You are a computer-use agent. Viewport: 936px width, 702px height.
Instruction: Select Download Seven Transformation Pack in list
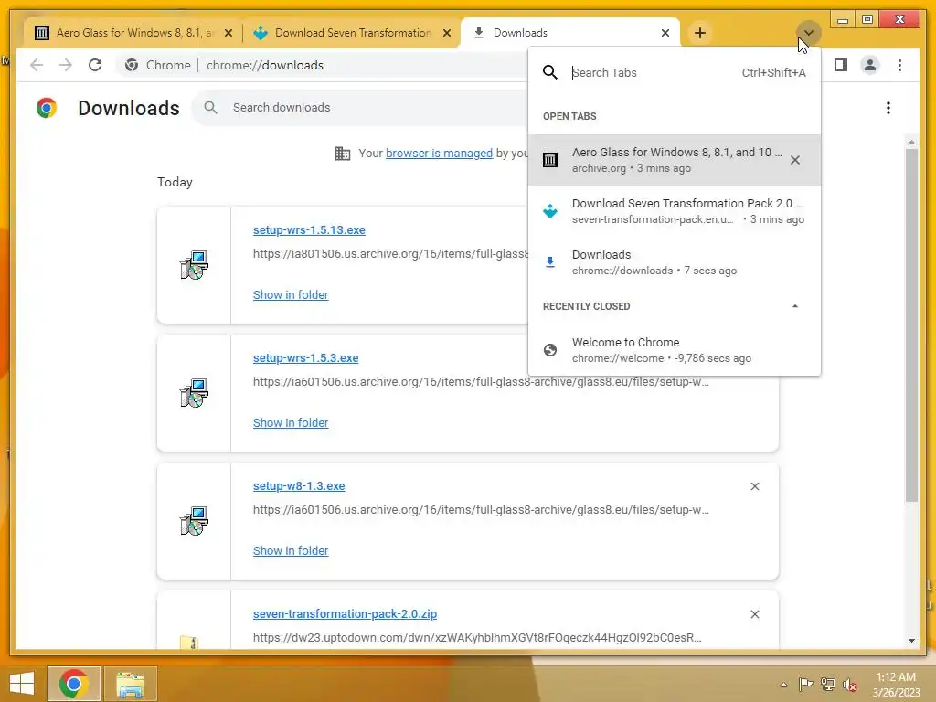(x=675, y=211)
